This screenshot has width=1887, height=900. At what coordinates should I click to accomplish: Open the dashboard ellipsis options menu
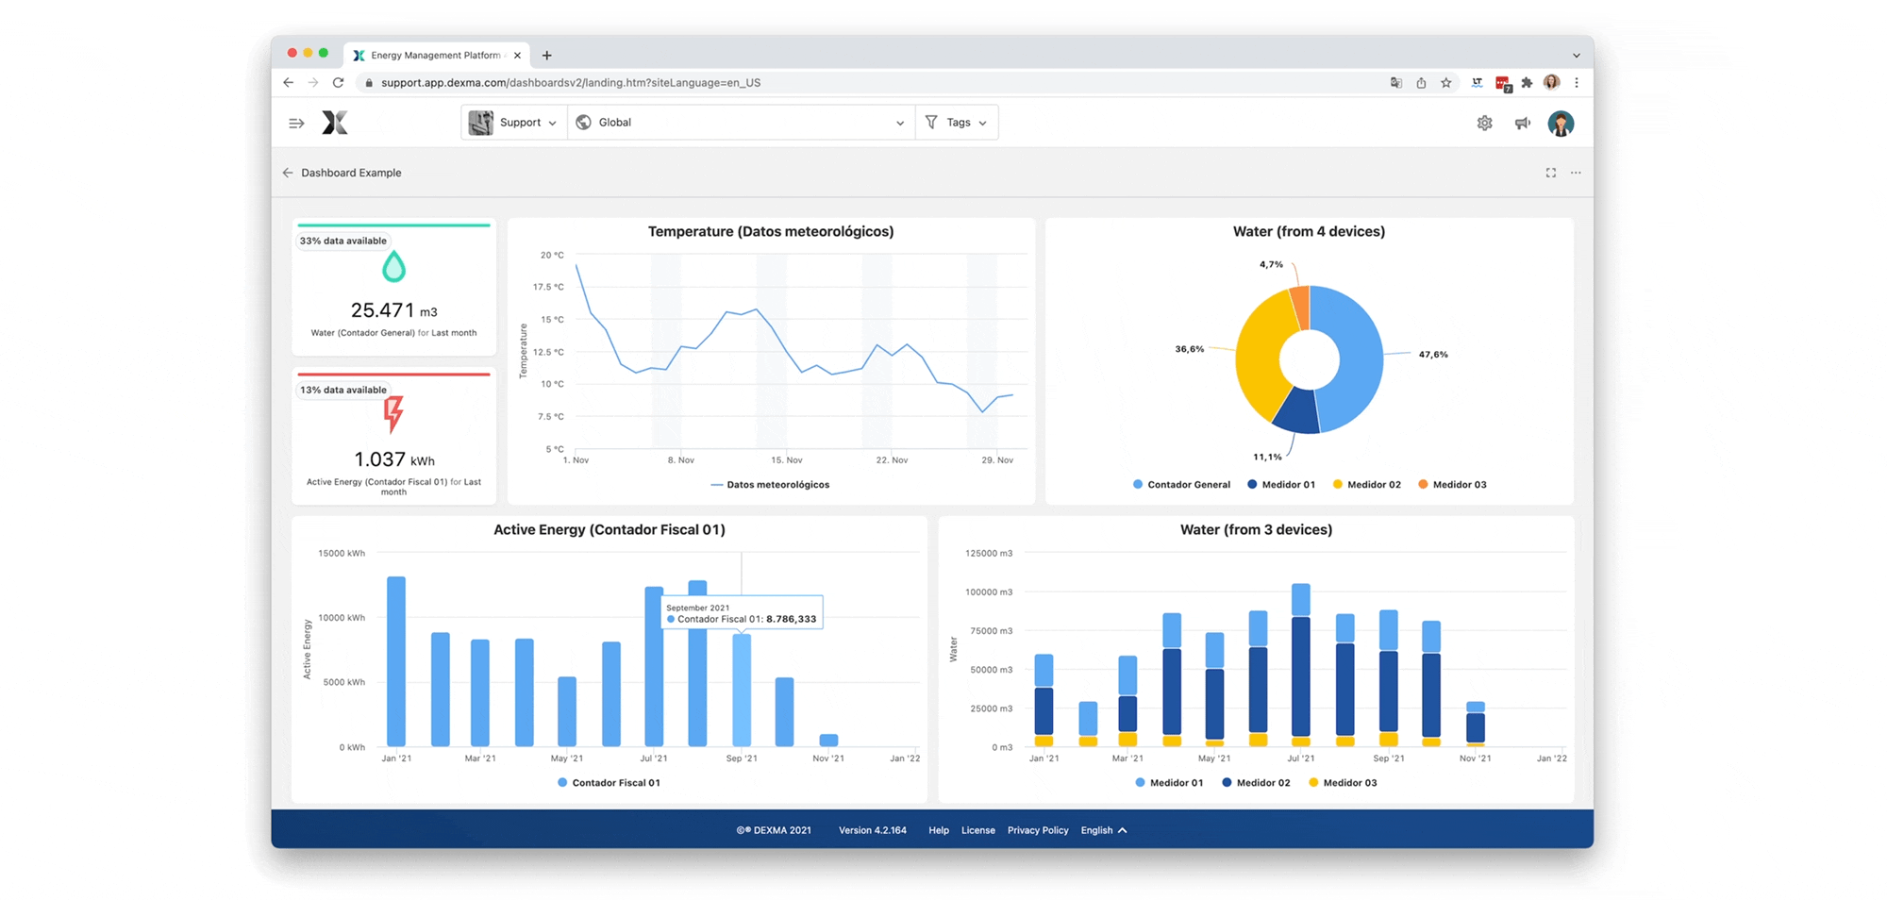coord(1576,173)
